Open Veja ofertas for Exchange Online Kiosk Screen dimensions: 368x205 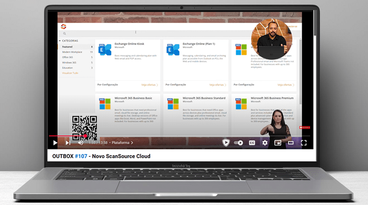[149, 85]
